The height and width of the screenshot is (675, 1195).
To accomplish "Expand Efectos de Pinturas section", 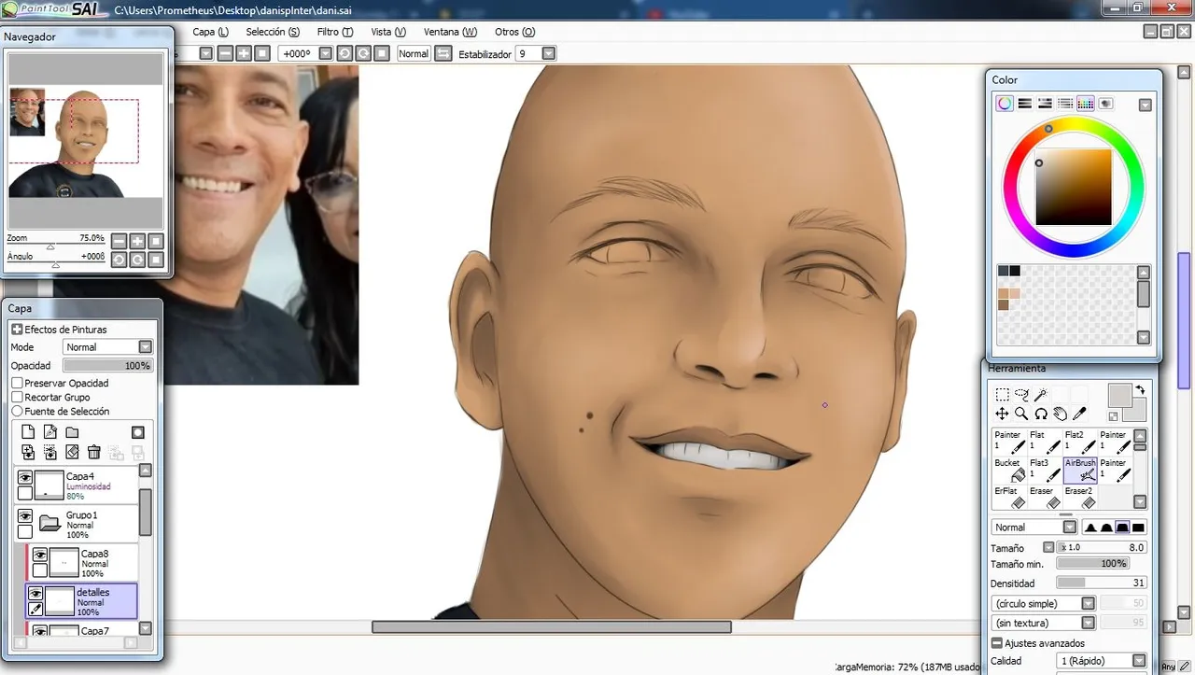I will tap(17, 330).
